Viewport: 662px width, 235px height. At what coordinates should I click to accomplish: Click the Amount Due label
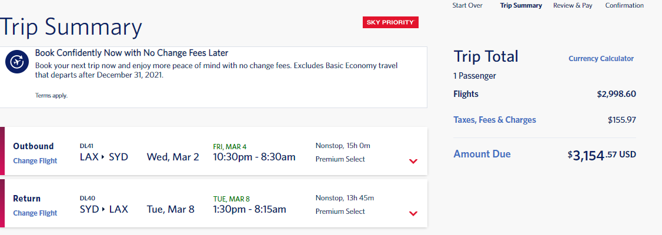pyautogui.click(x=482, y=154)
